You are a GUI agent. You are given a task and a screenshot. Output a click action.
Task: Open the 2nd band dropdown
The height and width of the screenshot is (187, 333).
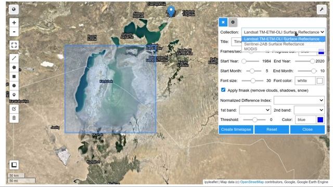pos(309,110)
